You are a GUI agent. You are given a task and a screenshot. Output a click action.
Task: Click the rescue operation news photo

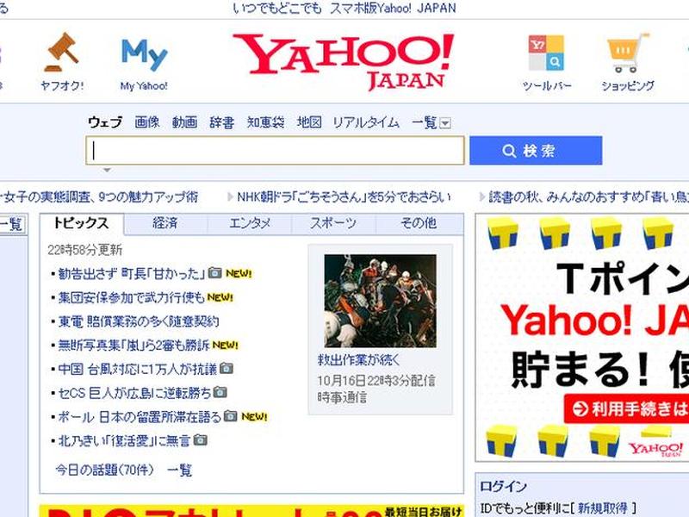coord(381,301)
